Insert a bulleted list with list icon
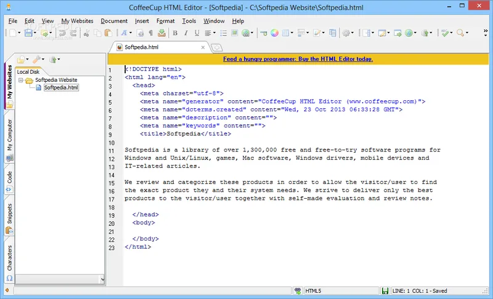Viewport: 493px width, 299px height. coord(224,33)
